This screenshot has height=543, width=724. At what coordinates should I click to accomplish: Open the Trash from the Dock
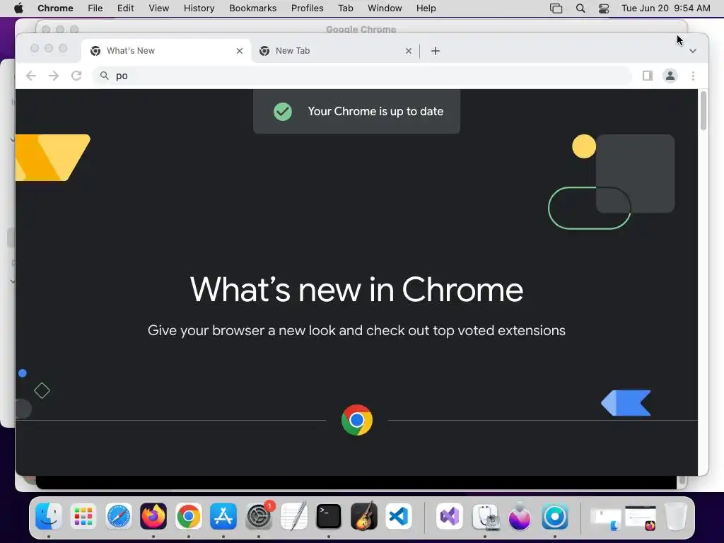(x=676, y=516)
